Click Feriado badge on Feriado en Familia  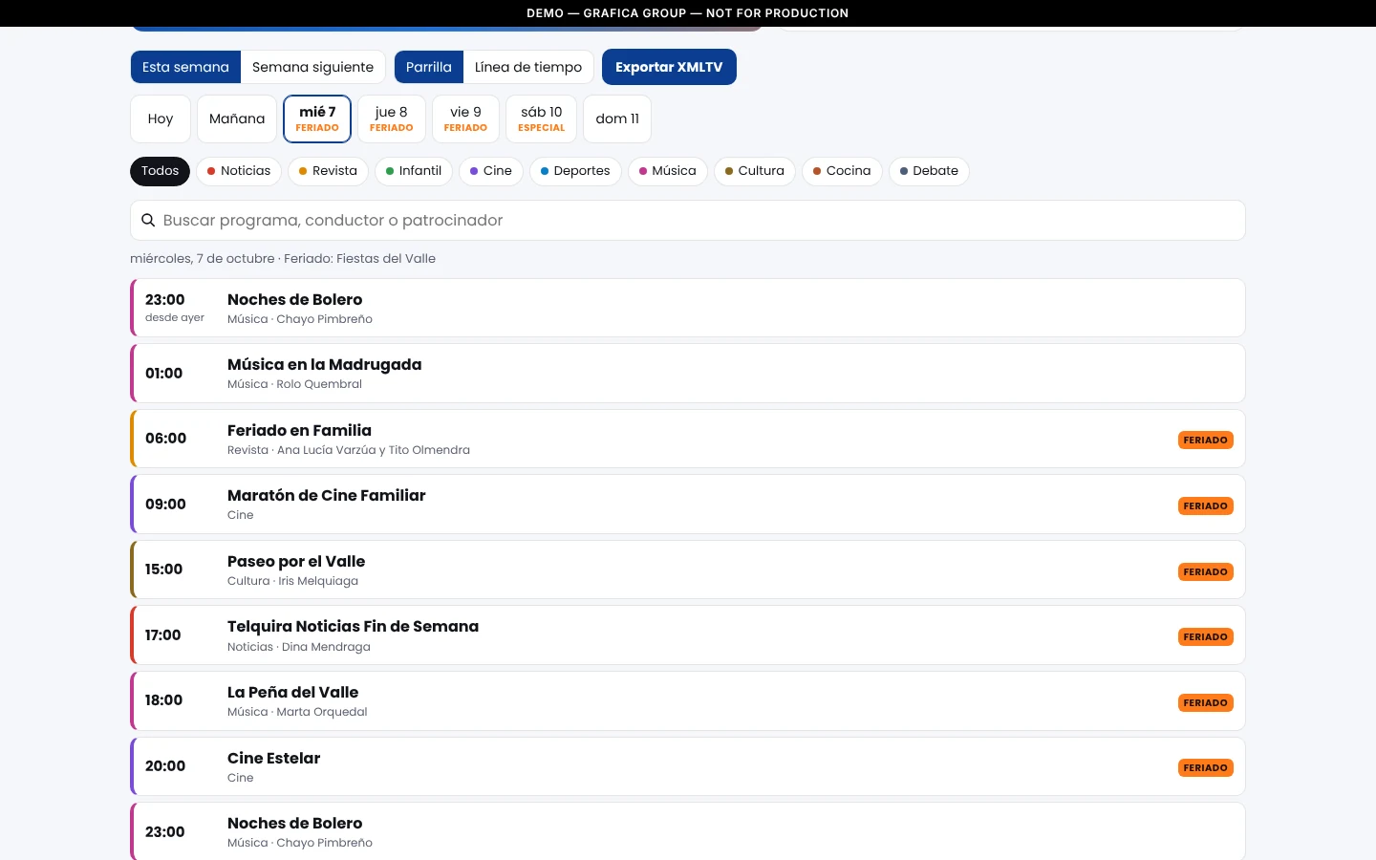click(x=1206, y=441)
